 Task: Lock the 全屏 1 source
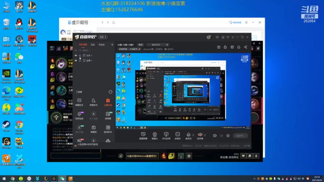tap(80, 60)
